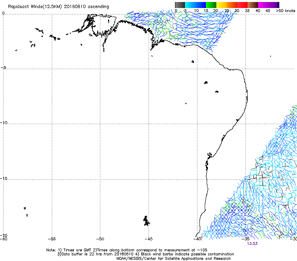
Task: Click the NOAA/NESDIS credit line
Action: pyautogui.click(x=173, y=259)
